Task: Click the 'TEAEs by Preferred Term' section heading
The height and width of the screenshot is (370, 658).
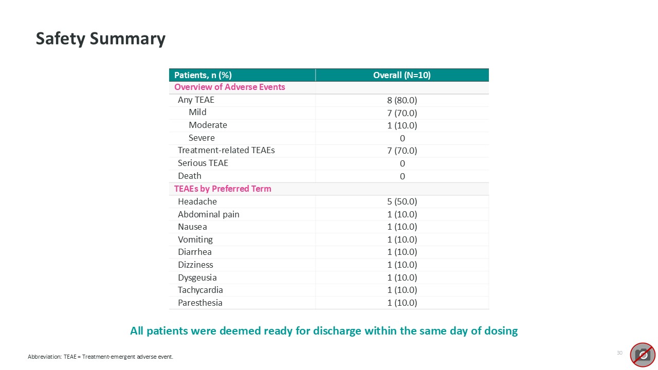Action: [223, 189]
